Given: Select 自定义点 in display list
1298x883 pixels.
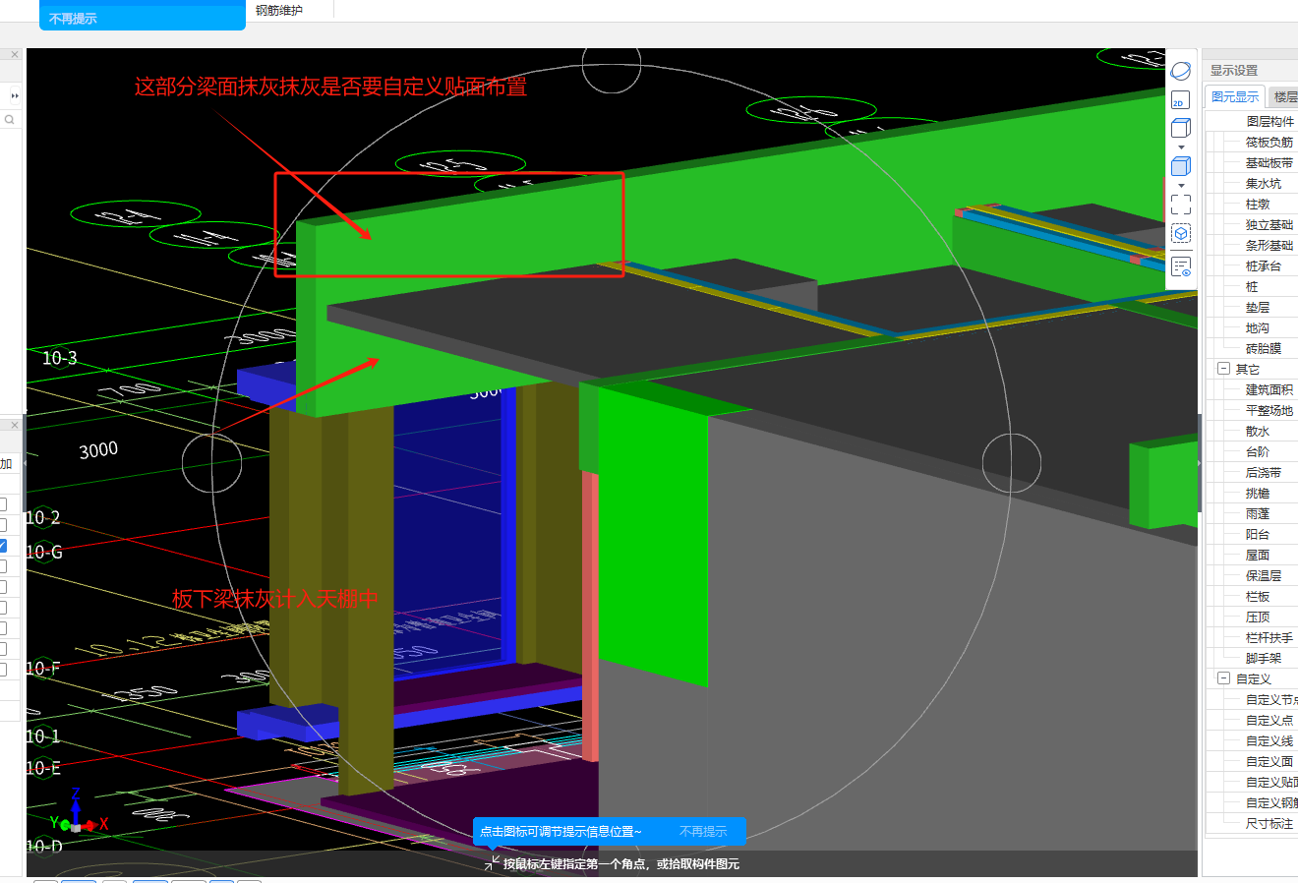Looking at the screenshot, I should coord(1269,720).
